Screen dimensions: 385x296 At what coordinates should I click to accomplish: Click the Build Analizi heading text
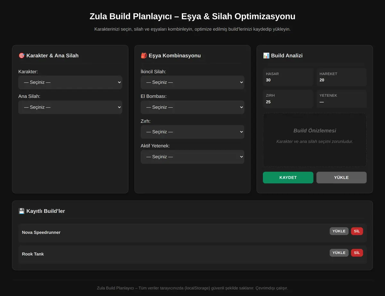click(x=287, y=55)
